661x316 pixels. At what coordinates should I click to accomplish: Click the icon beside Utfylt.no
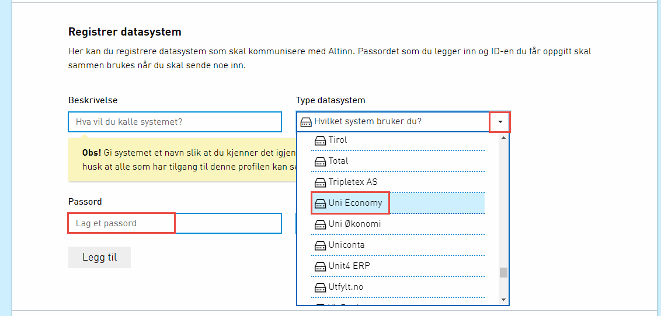(x=320, y=287)
